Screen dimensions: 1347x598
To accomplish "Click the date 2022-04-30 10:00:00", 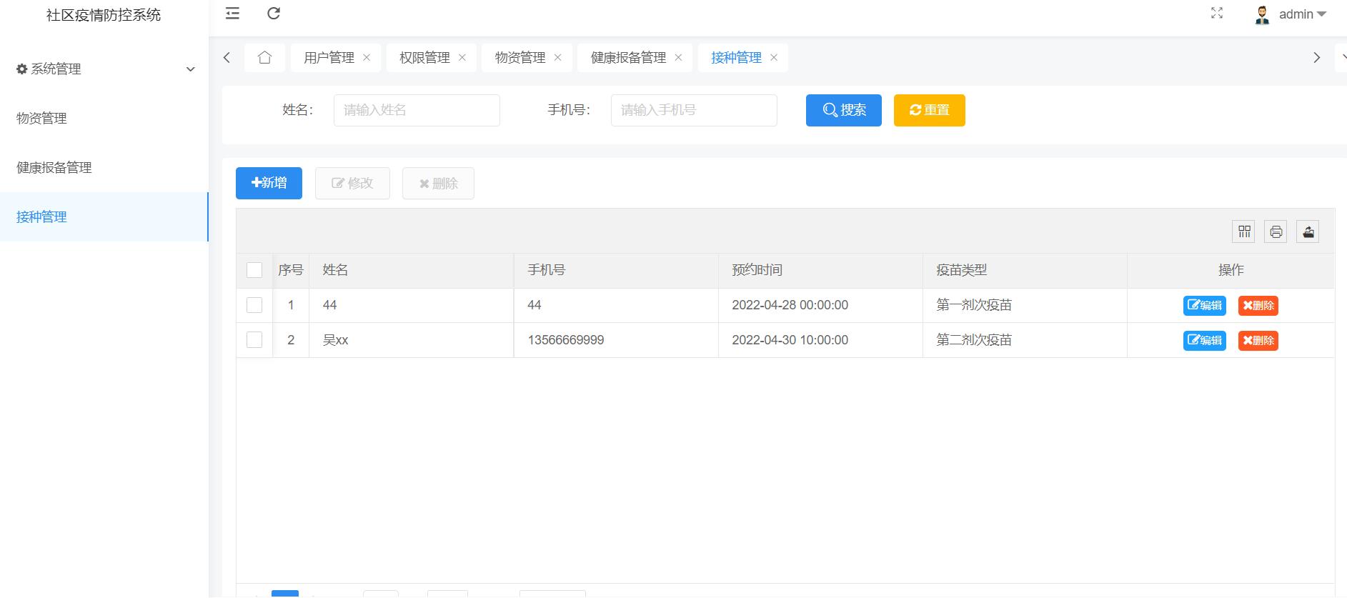I will pyautogui.click(x=790, y=340).
